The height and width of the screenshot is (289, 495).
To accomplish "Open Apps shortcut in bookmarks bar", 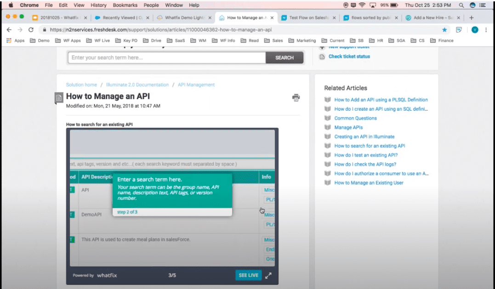I will coord(16,40).
